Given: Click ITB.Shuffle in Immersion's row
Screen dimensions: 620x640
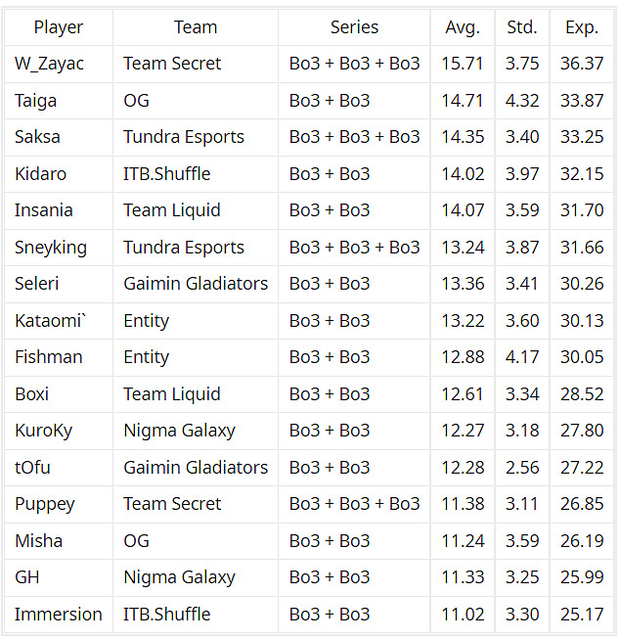Looking at the screenshot, I should click(167, 615).
